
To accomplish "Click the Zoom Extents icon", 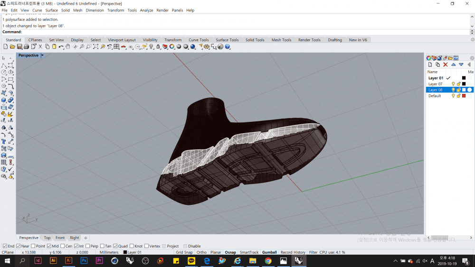I will pos(96,46).
